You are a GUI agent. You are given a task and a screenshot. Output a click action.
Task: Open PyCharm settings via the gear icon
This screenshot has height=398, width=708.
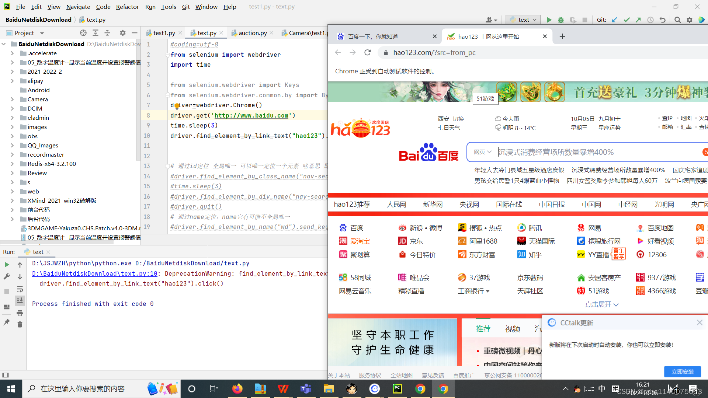689,20
